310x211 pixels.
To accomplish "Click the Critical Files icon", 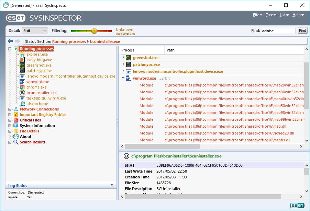I will 16,120.
